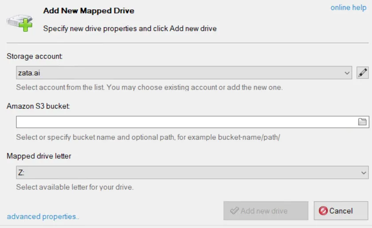Click the 'Select account from the list' hint
372x228 pixels.
[x=149, y=87]
